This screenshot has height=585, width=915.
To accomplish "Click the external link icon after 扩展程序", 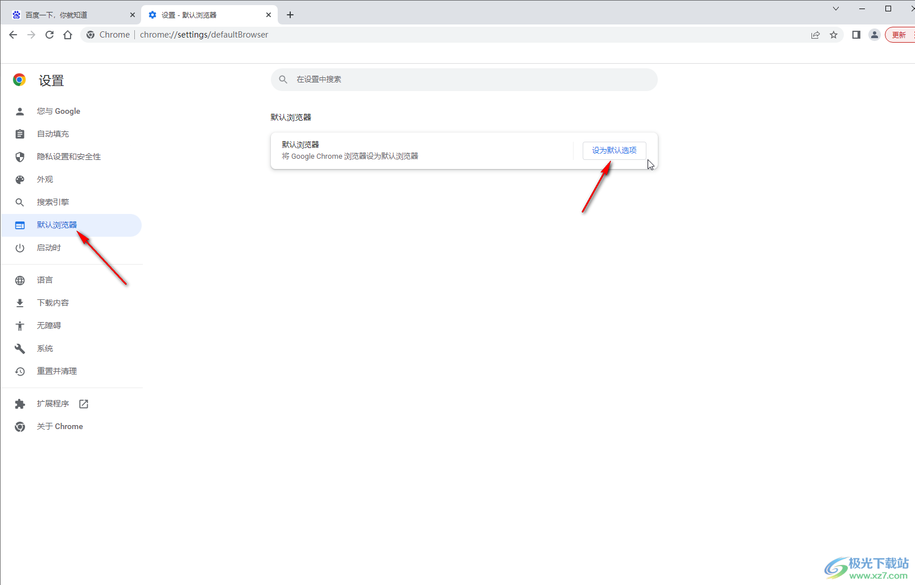I will (x=84, y=404).
